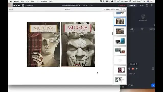Click the full screen button in the Quick Look window
163x92 pixels.
[x=12, y=9]
